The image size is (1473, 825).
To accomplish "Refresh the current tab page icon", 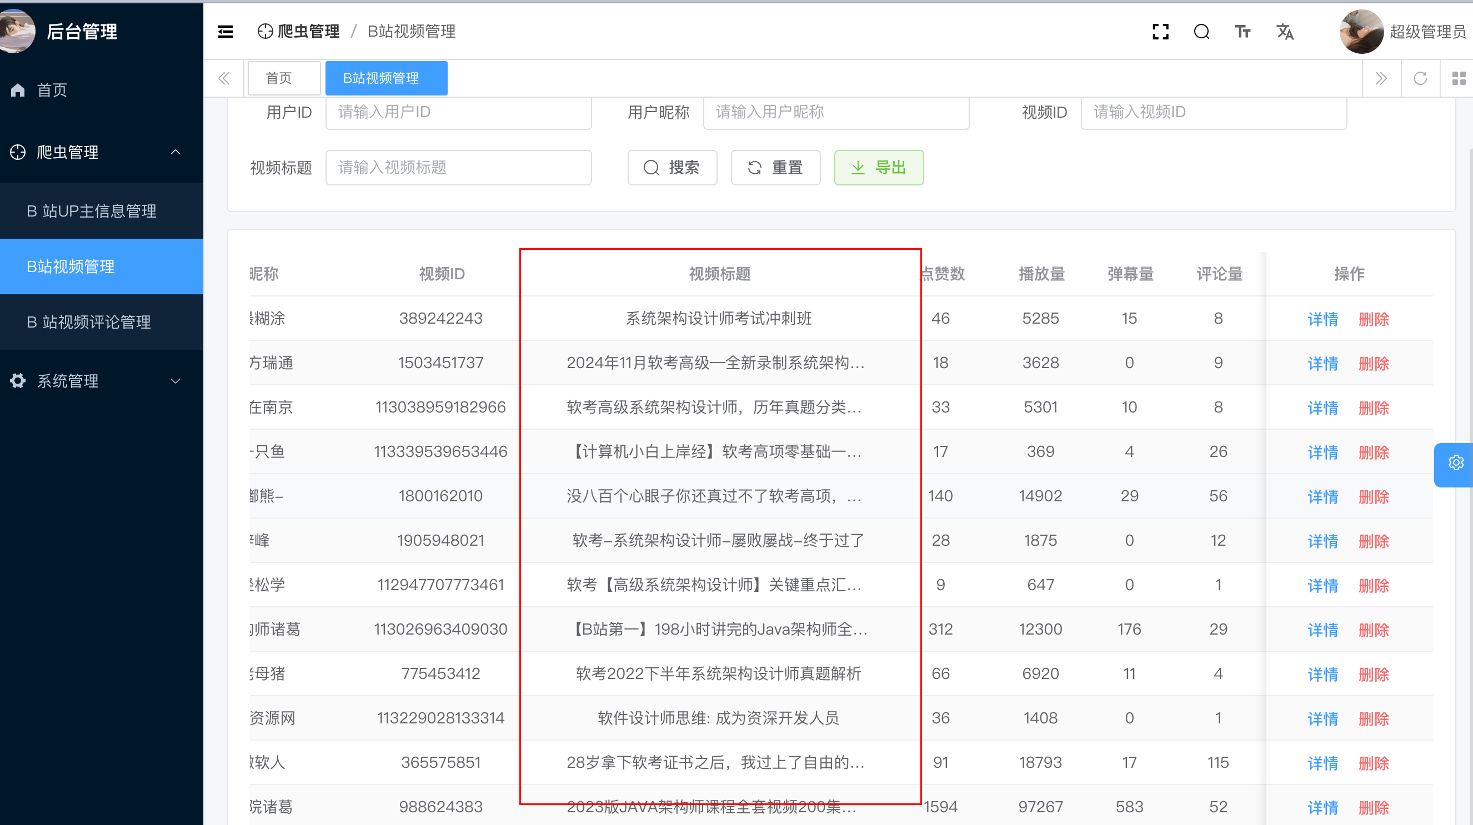I will [1420, 78].
